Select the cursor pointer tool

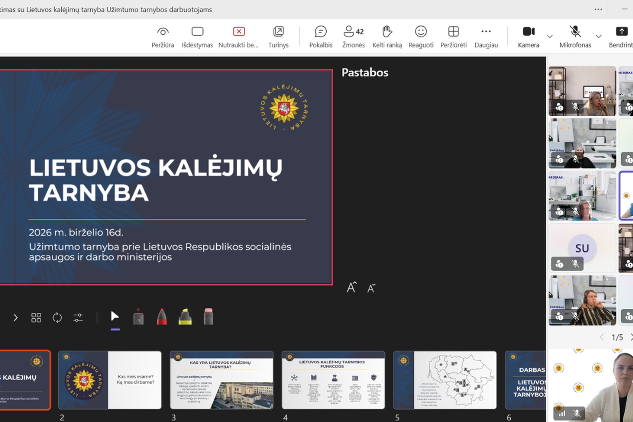115,316
